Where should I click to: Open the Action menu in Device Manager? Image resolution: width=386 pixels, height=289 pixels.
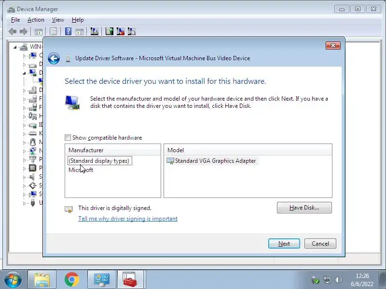(36, 20)
